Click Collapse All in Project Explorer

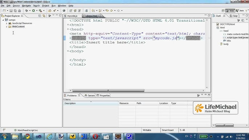pyautogui.click(x=40, y=16)
